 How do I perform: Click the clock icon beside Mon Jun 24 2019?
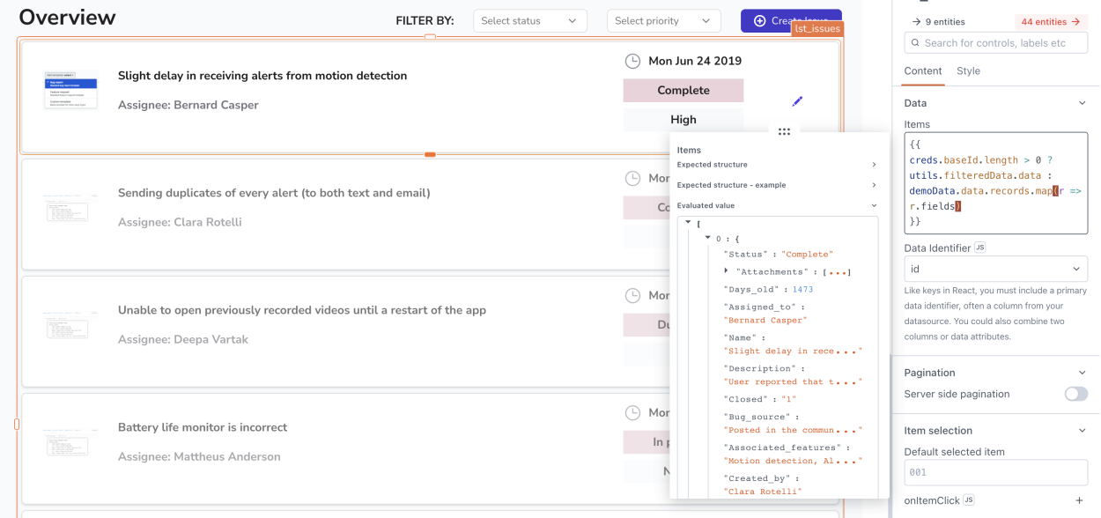(x=632, y=61)
